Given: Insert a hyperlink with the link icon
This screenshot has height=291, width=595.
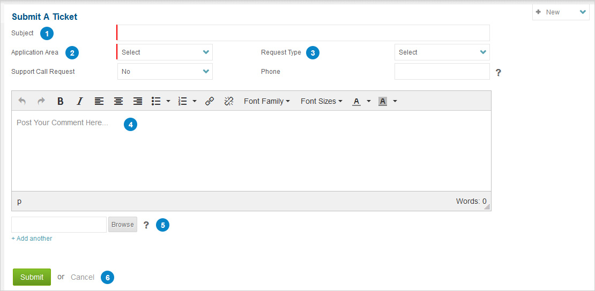Looking at the screenshot, I should coord(210,101).
